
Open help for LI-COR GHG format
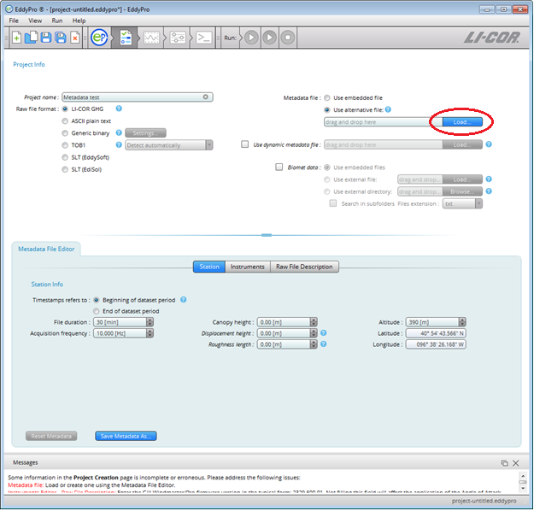119,109
